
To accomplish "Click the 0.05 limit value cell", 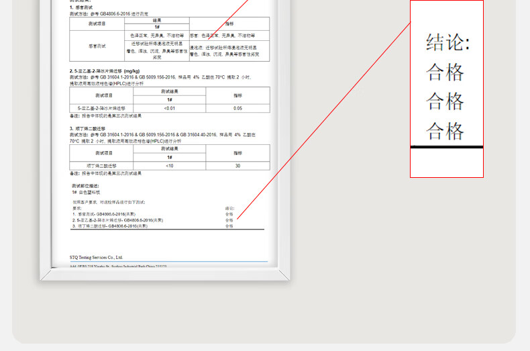I will coord(237,108).
